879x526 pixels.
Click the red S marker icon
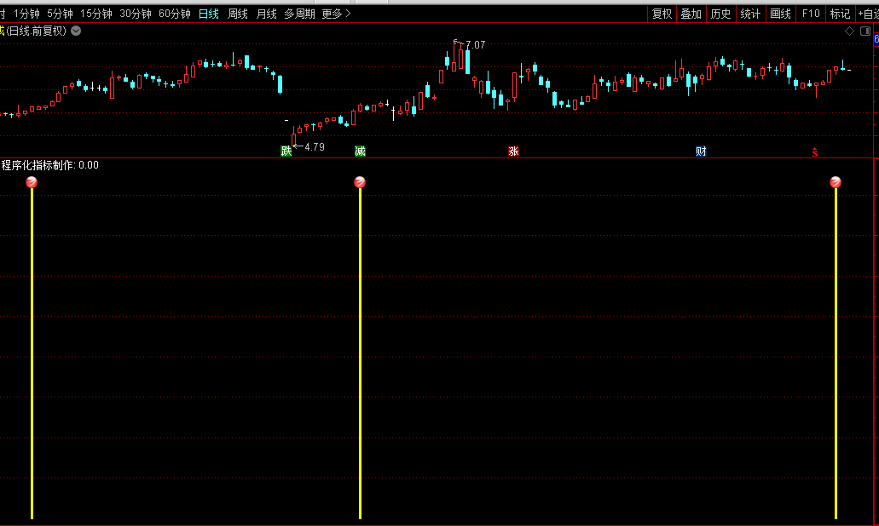point(815,152)
